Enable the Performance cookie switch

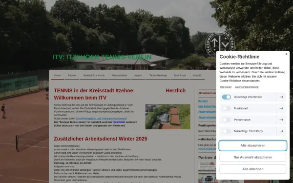(x=226, y=120)
